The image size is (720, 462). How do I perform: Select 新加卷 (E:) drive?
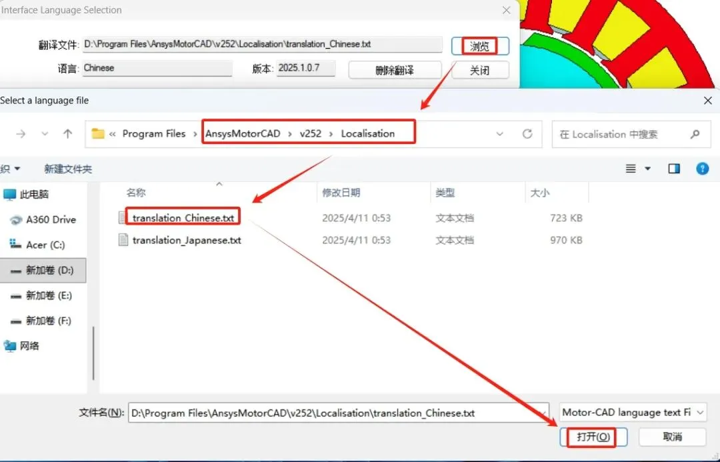coord(49,295)
